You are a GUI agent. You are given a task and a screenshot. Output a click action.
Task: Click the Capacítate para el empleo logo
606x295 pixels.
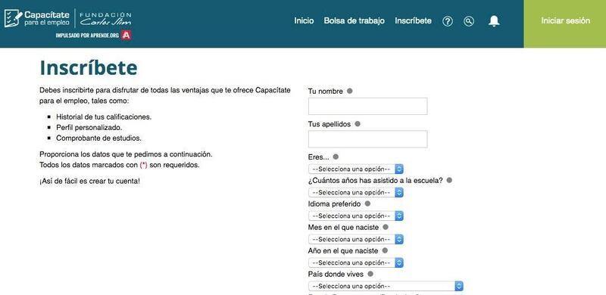(37, 19)
